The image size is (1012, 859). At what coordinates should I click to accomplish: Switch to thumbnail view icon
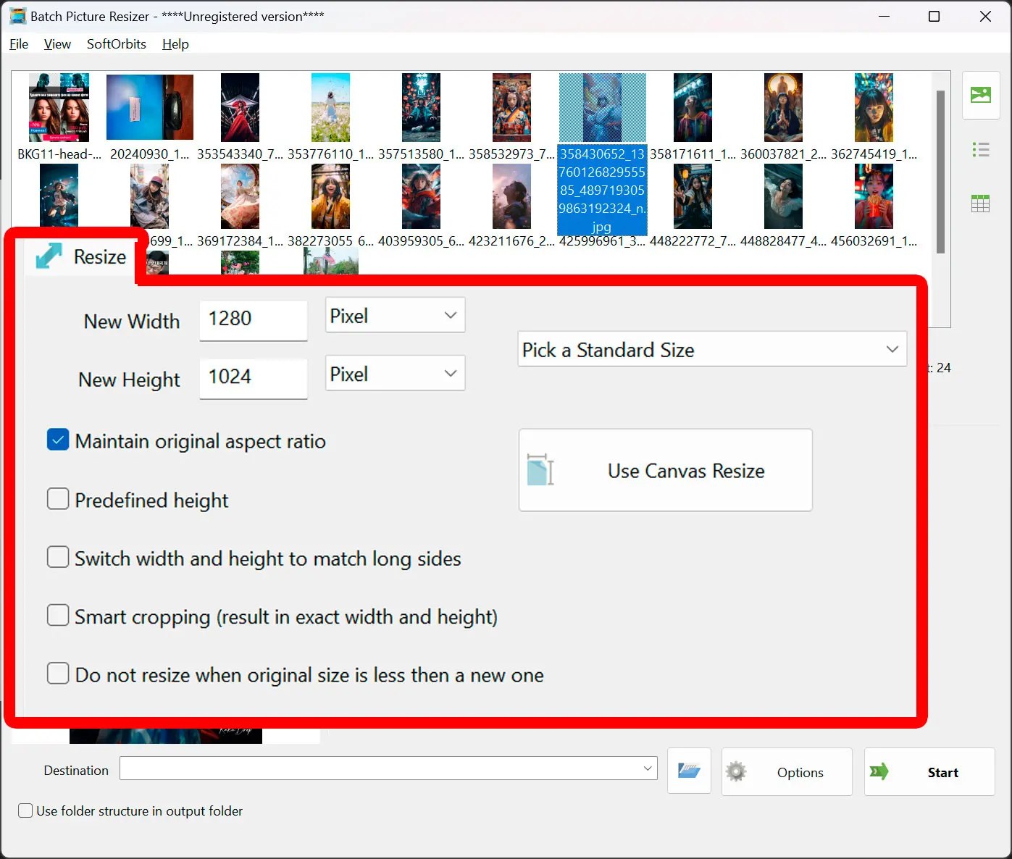pos(981,95)
